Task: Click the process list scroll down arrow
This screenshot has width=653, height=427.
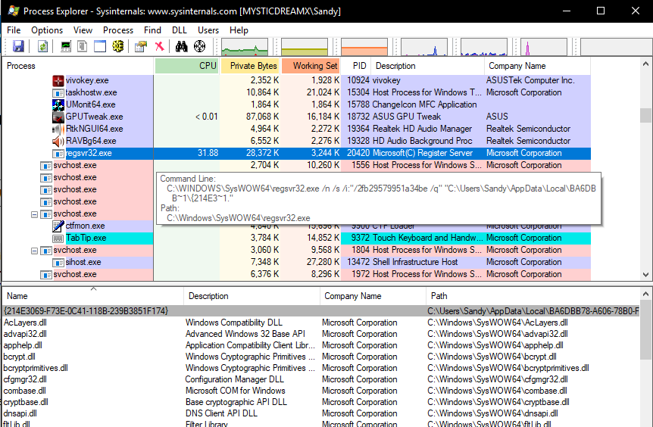Action: point(645,275)
